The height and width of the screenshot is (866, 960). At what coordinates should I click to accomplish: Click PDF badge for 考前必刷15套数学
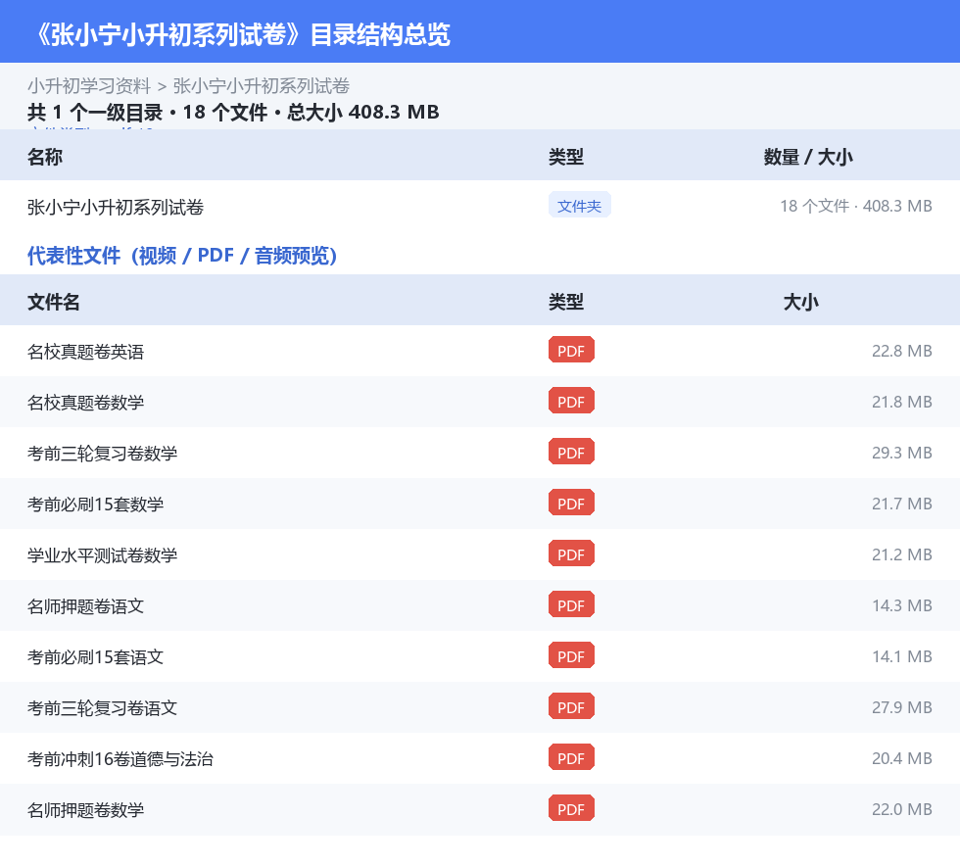pos(571,503)
